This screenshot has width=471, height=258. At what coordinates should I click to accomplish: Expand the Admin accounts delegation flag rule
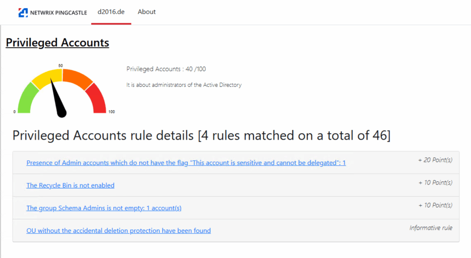pos(186,163)
